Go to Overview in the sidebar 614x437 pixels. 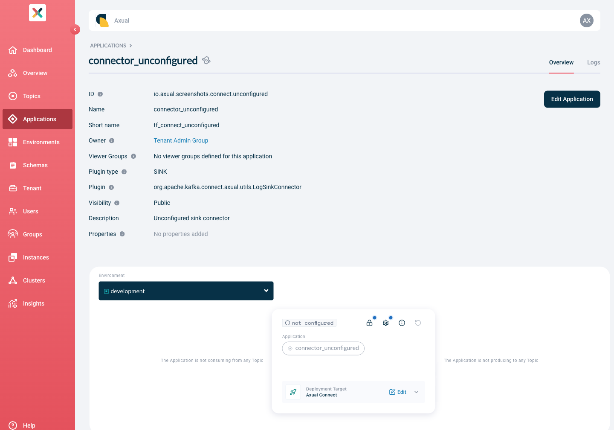pos(38,73)
